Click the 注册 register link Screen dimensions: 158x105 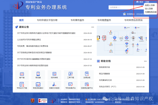(x=147, y=2)
